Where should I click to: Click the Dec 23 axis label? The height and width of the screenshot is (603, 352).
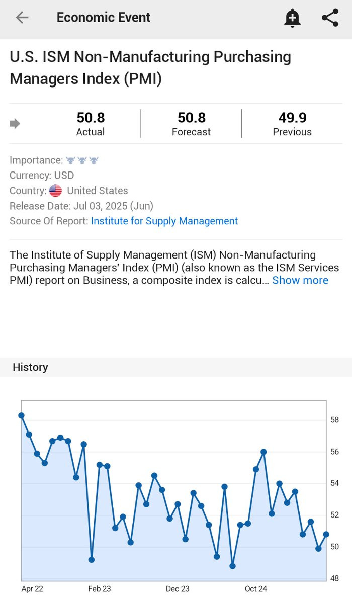(178, 589)
